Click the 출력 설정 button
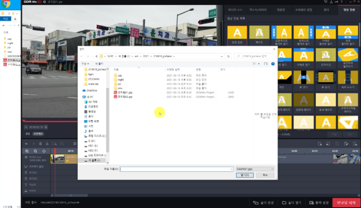Viewport: 361px width, 208px height. [319, 203]
